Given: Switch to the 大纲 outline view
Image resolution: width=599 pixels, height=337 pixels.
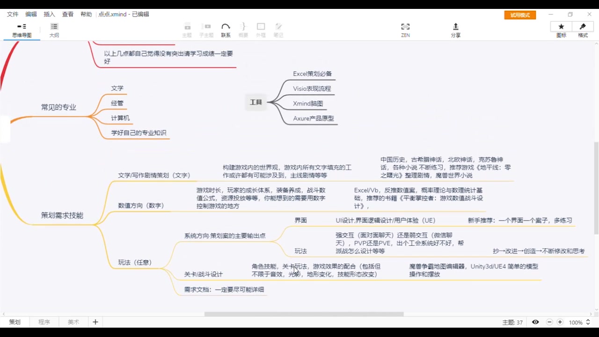Looking at the screenshot, I should [54, 30].
